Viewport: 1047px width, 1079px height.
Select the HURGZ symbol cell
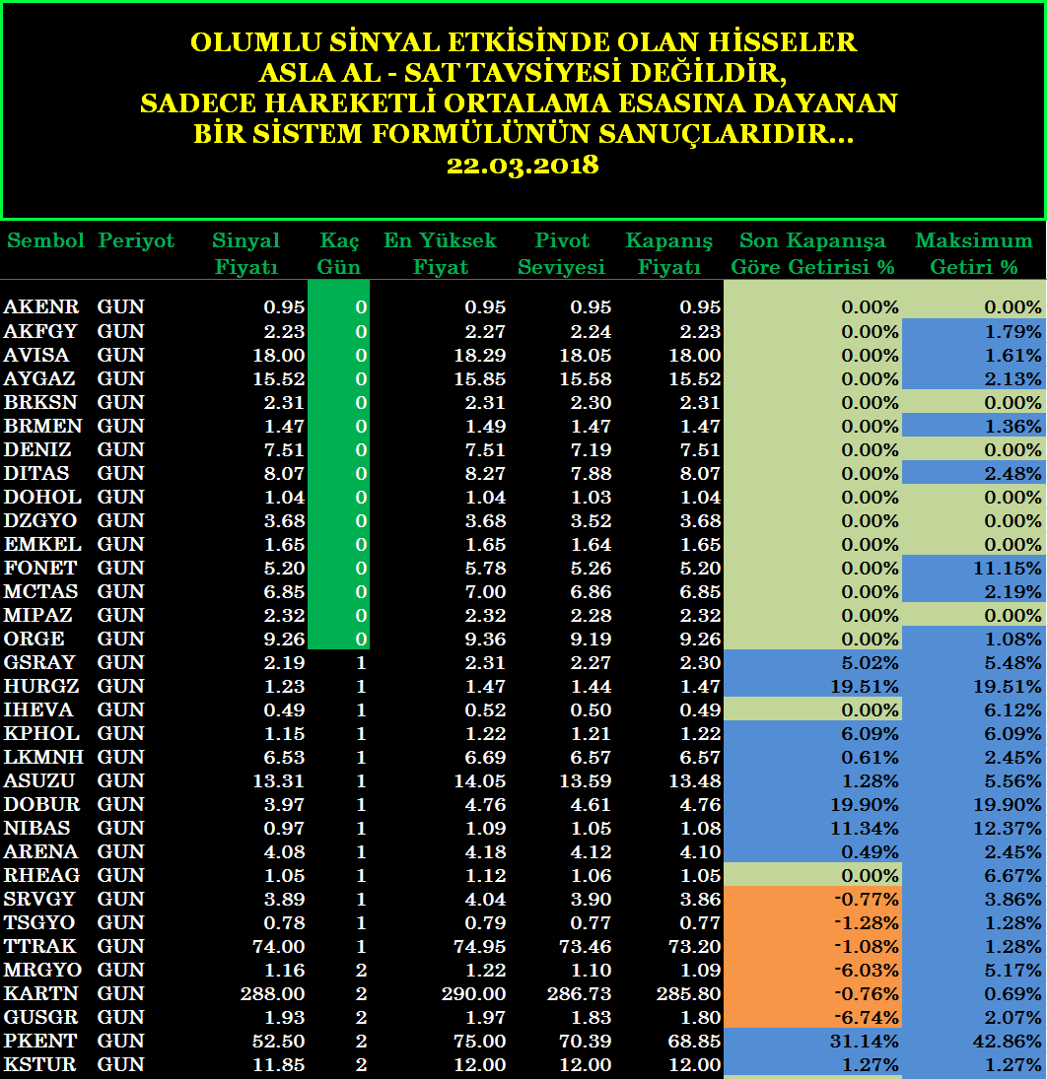coord(41,686)
